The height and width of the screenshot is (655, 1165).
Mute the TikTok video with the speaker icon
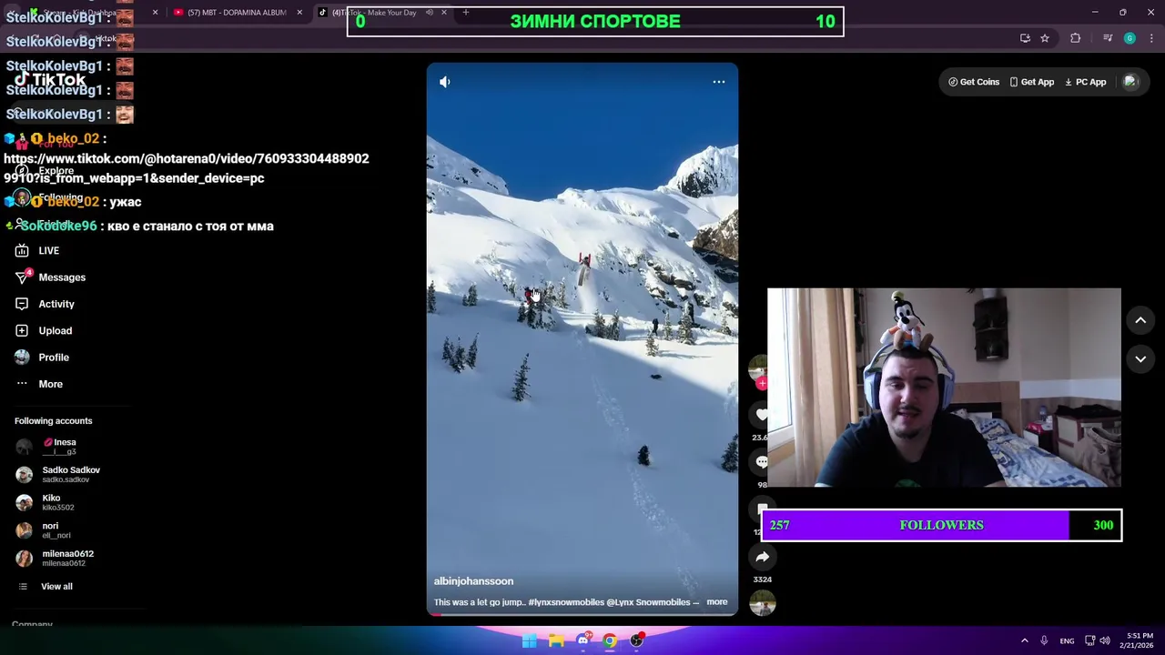pos(444,82)
